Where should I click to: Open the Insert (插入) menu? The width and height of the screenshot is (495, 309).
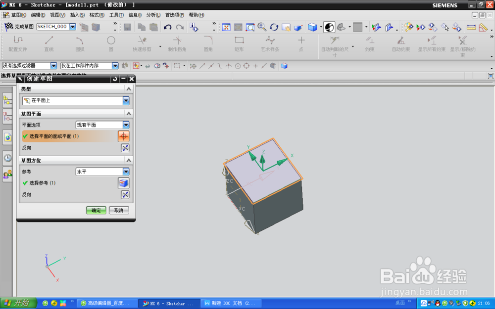coord(77,15)
